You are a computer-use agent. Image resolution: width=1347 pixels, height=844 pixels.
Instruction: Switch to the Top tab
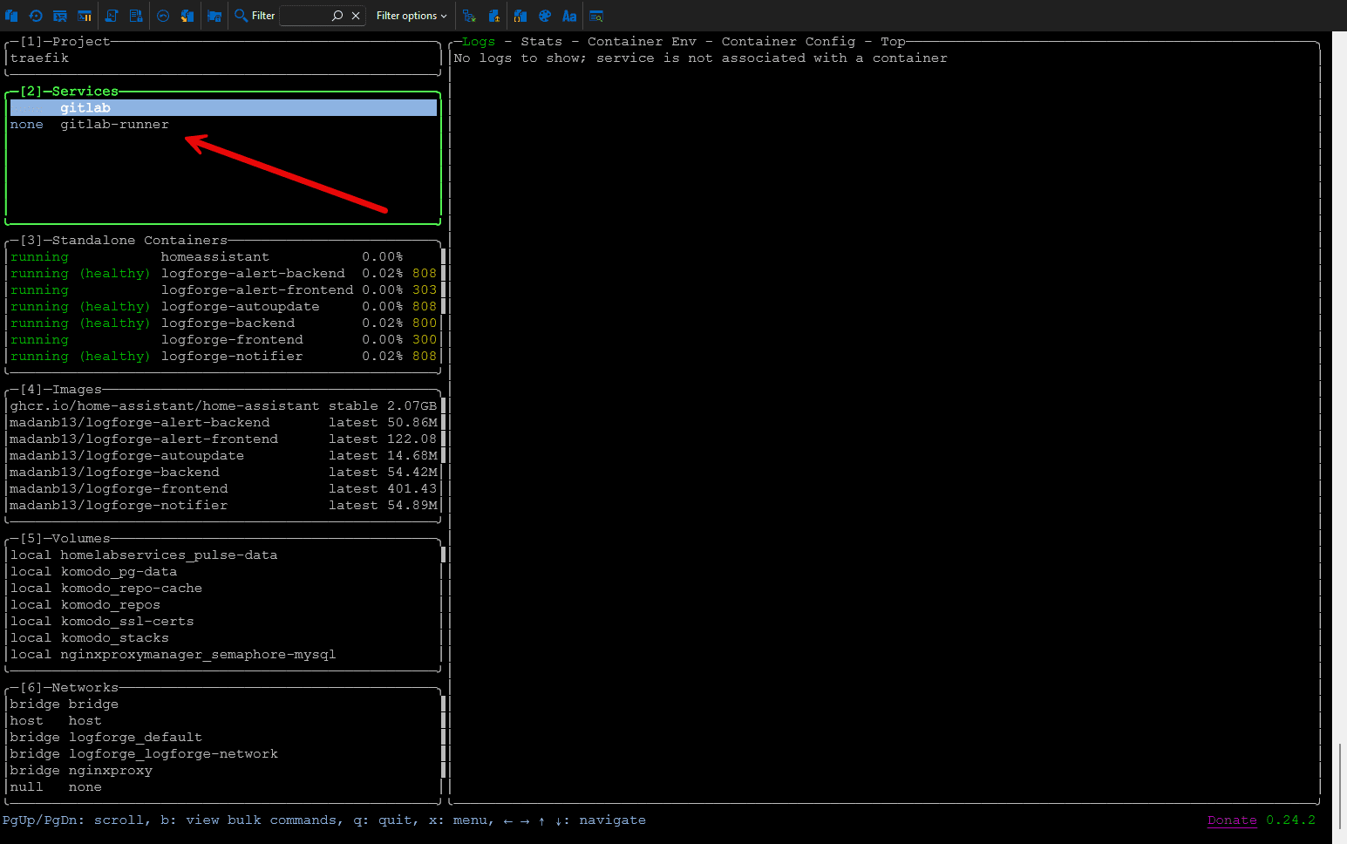pyautogui.click(x=893, y=42)
